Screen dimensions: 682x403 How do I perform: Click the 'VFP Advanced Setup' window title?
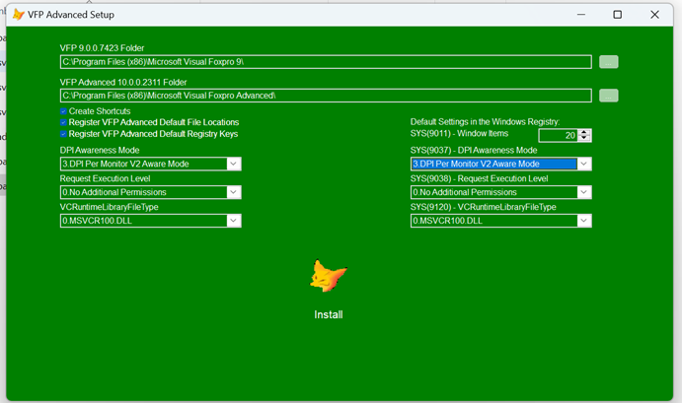(71, 15)
